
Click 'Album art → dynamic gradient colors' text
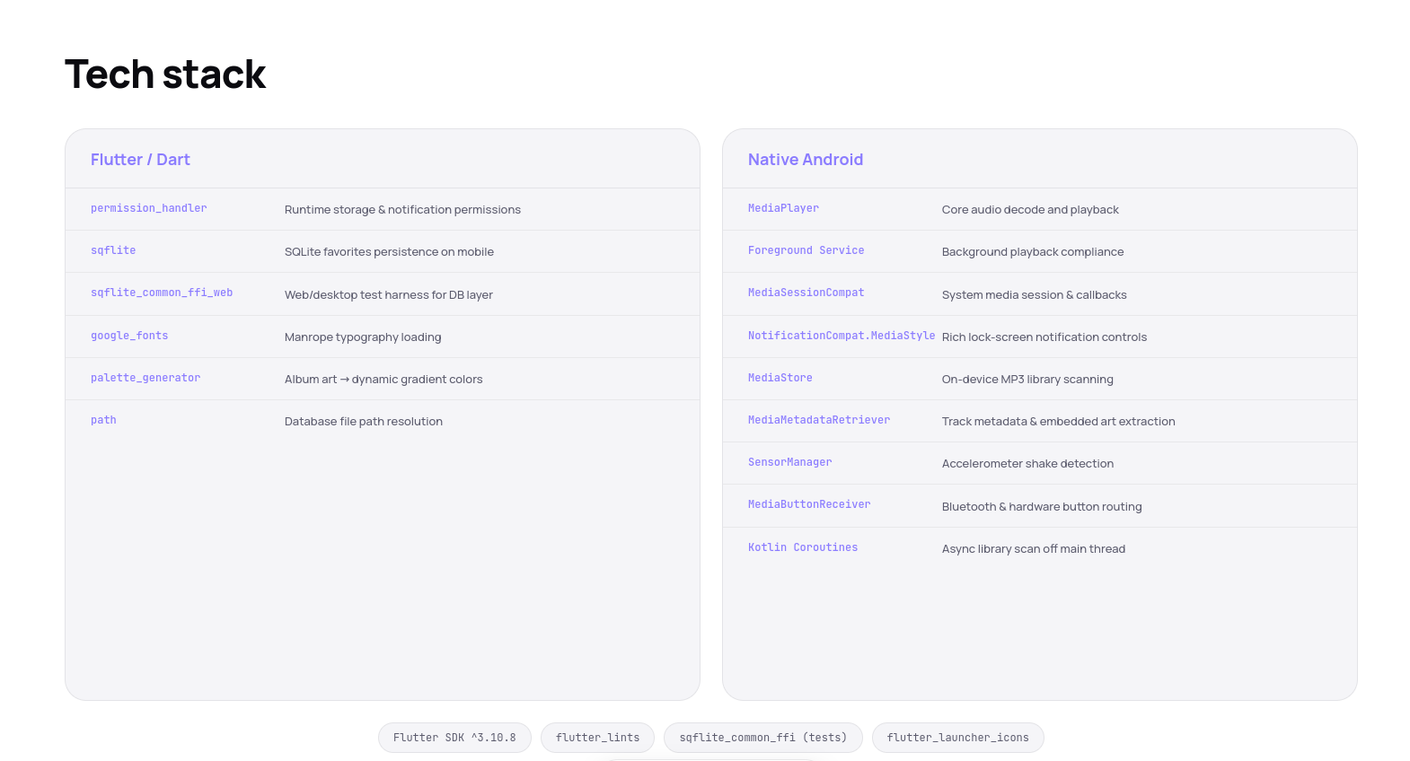[x=383, y=380]
